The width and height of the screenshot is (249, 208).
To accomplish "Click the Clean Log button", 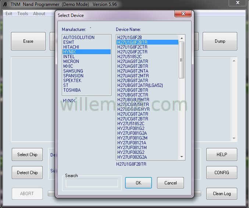I will tap(222, 194).
